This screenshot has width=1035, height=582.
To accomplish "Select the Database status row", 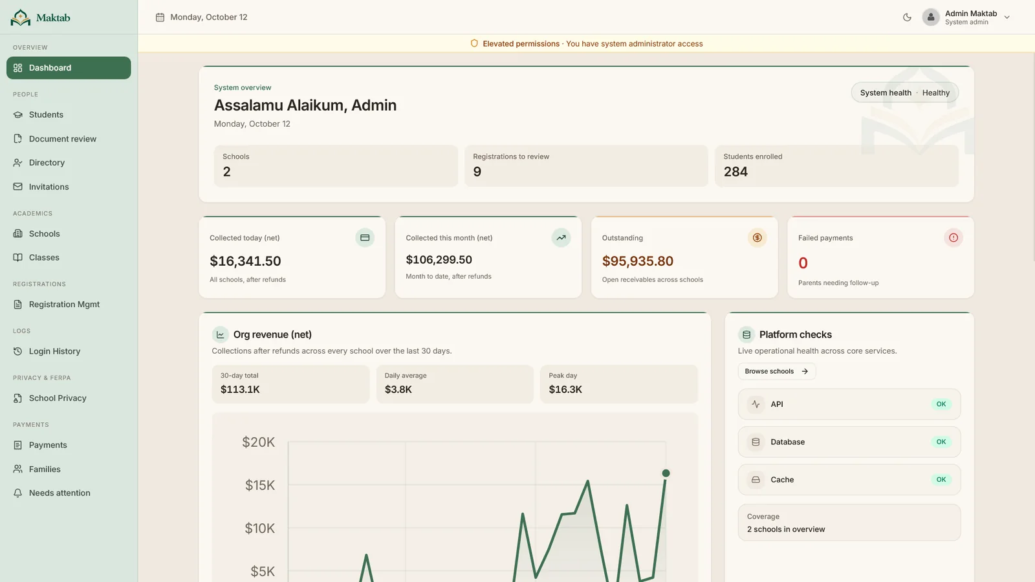I will [x=849, y=442].
